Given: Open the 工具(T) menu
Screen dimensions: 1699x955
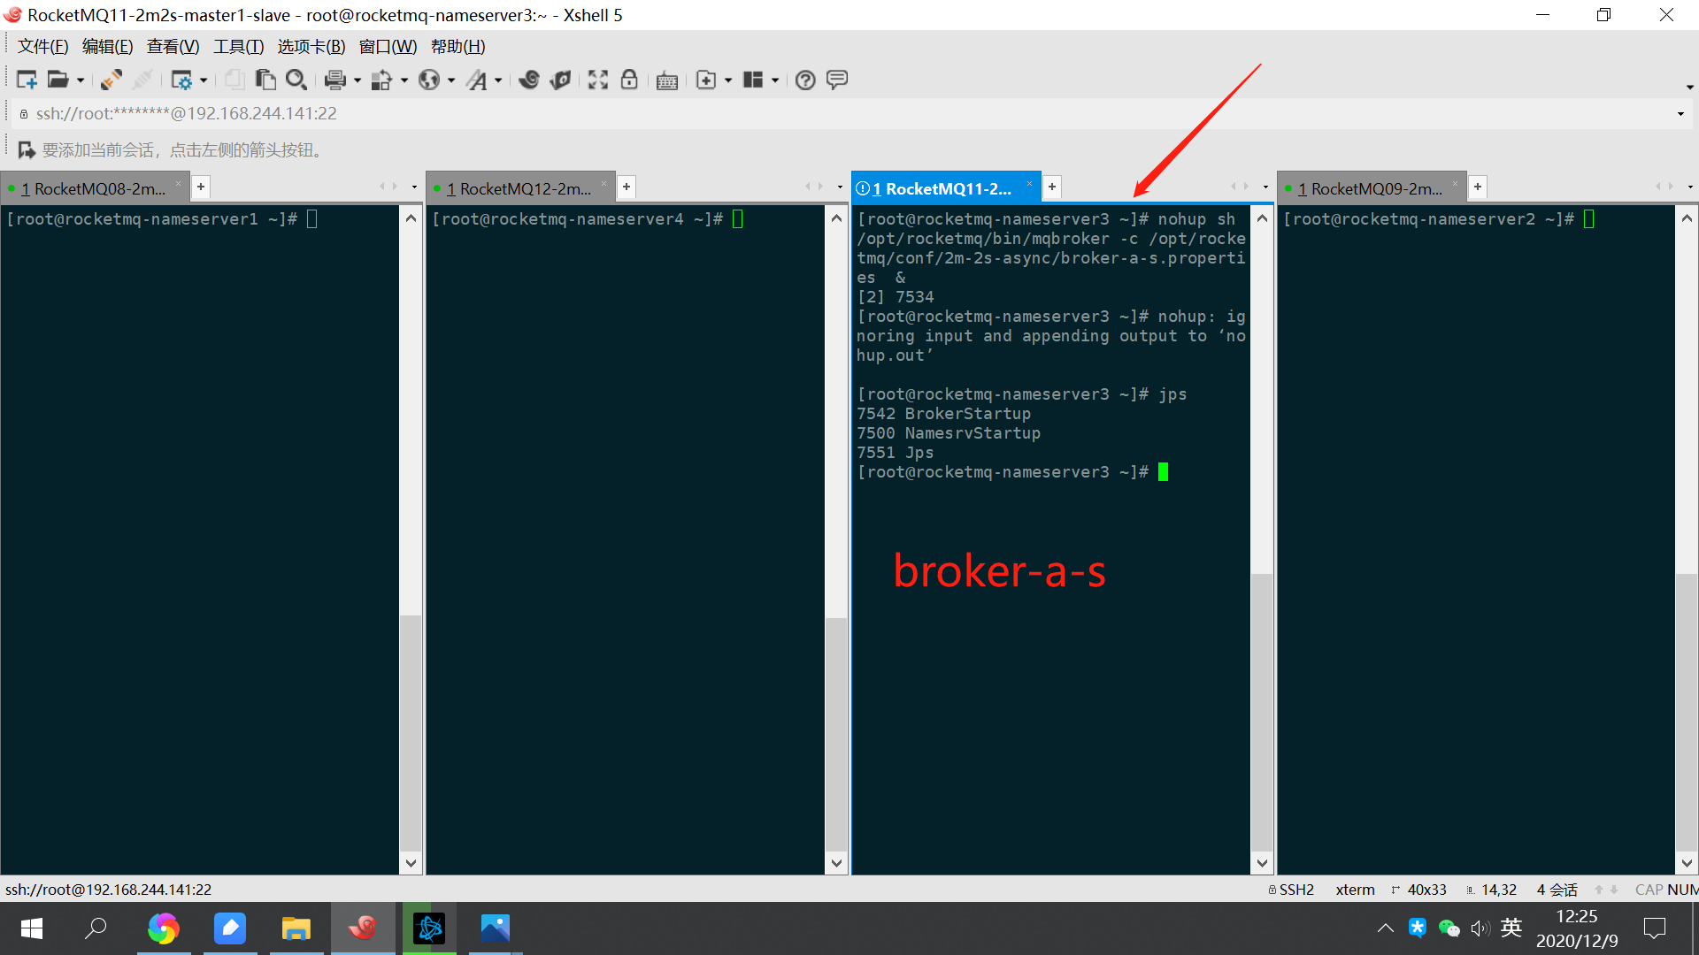Looking at the screenshot, I should [x=238, y=47].
